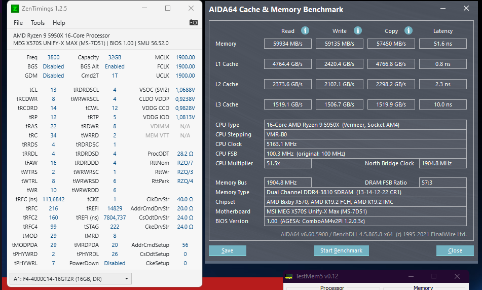Minimize the ZenTimings window

click(x=144, y=8)
